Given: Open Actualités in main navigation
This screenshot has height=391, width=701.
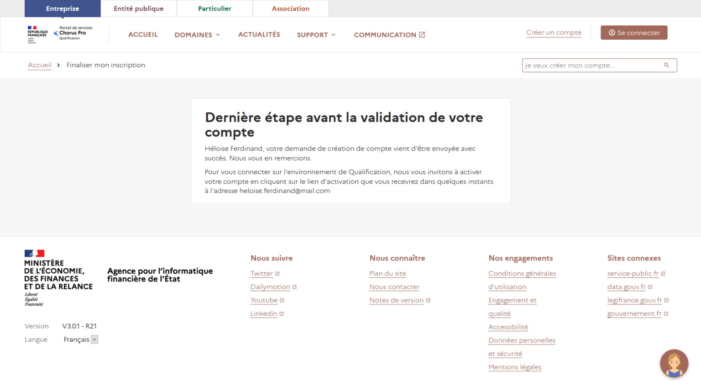Looking at the screenshot, I should click(259, 35).
